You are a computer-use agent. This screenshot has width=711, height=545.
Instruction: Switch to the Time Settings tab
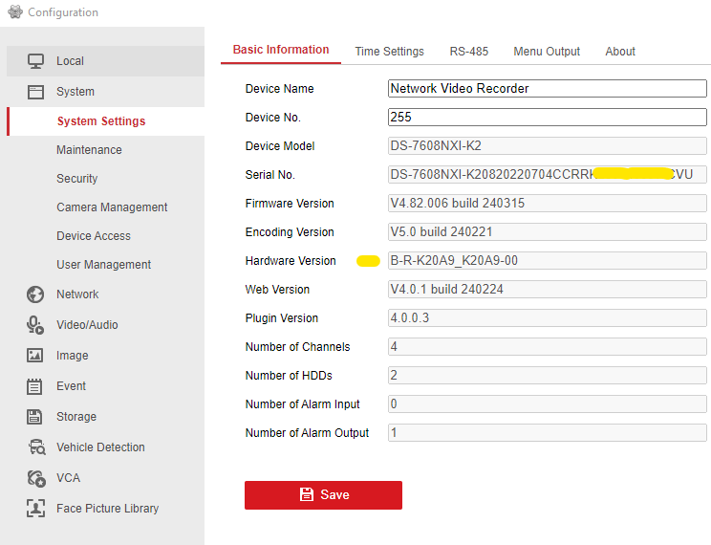[x=389, y=52]
